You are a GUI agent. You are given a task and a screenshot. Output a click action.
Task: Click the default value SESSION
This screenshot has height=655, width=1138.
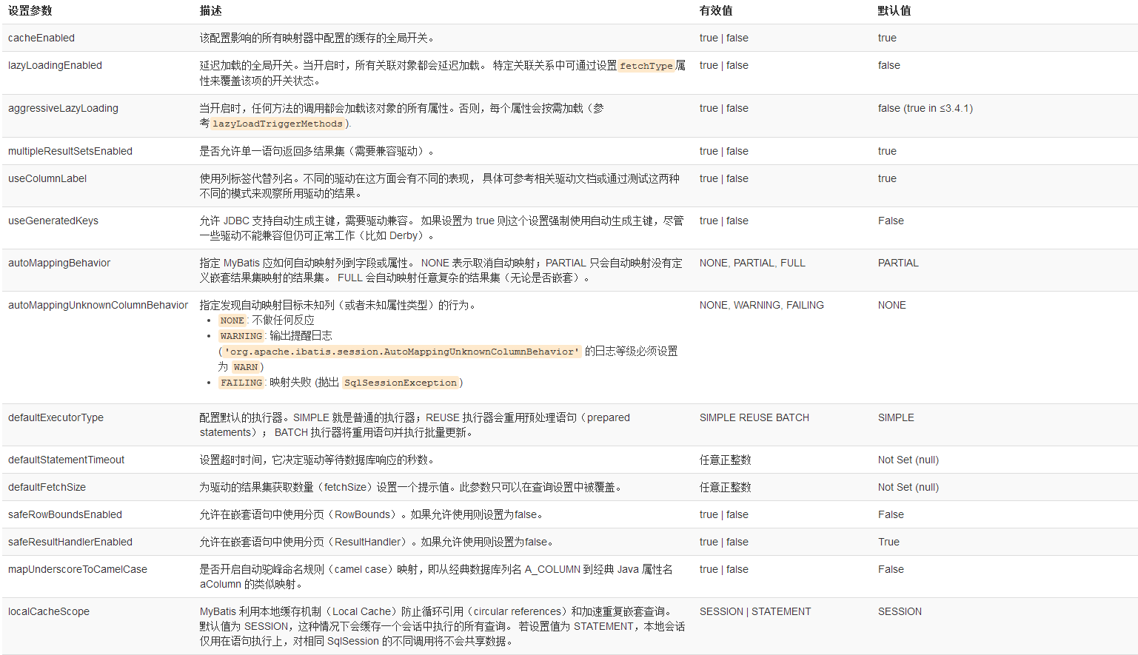point(900,611)
